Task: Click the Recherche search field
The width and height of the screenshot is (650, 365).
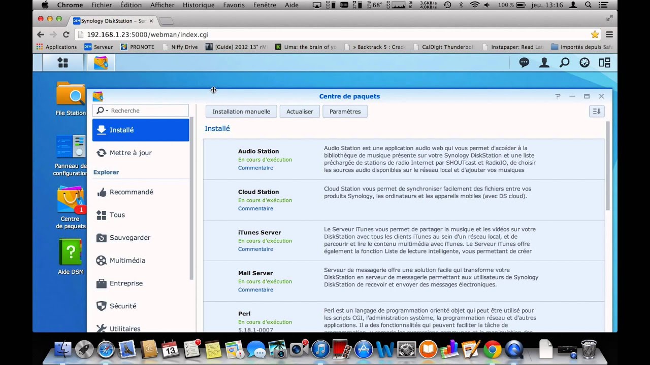Action: click(141, 111)
